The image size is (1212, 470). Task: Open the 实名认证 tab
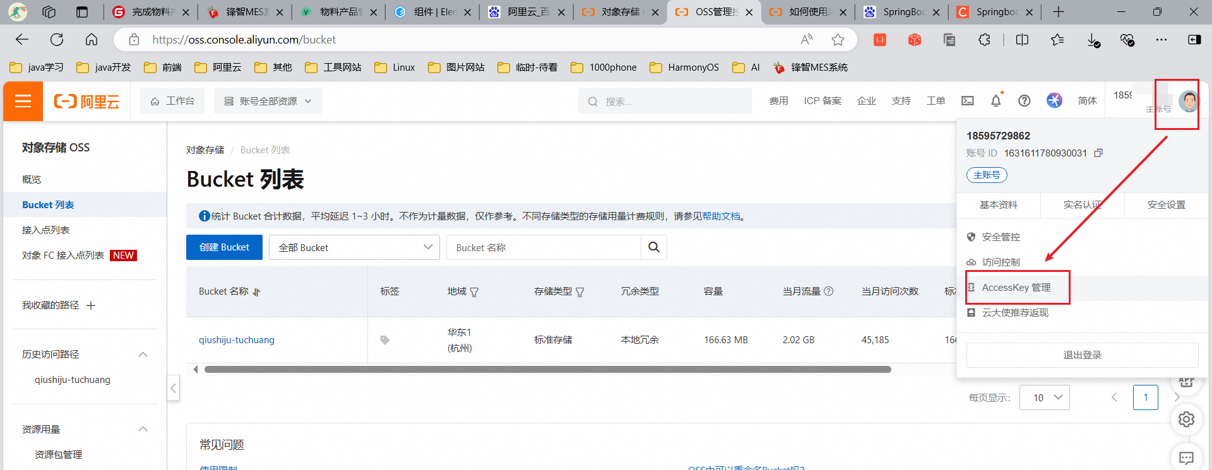(x=1083, y=205)
